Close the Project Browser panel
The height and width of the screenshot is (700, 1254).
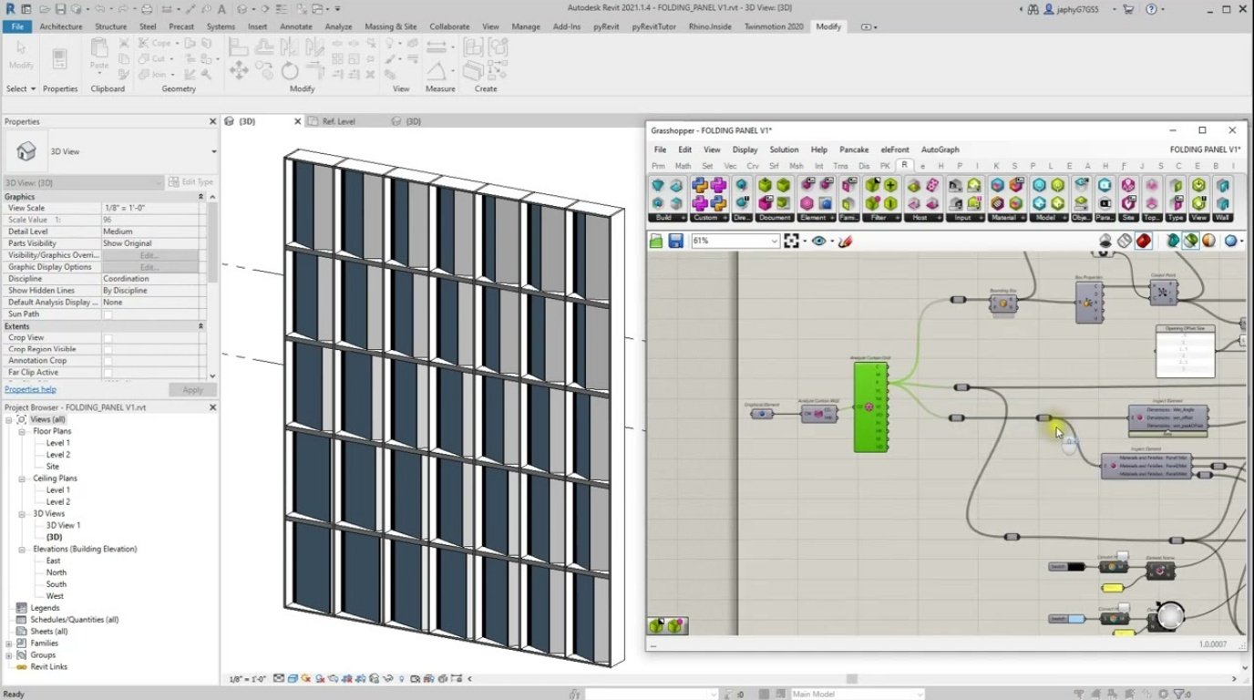tap(213, 407)
